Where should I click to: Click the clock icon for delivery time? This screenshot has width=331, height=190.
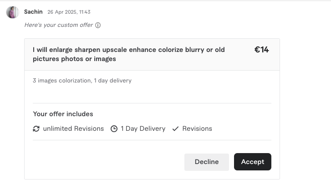click(114, 129)
